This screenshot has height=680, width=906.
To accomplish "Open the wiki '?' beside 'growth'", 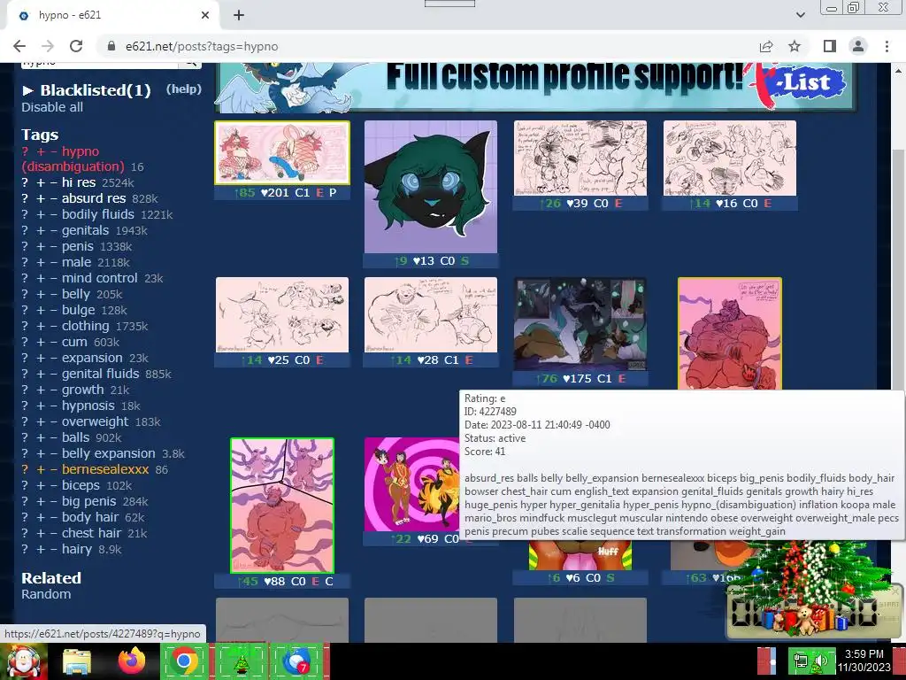I will (25, 390).
